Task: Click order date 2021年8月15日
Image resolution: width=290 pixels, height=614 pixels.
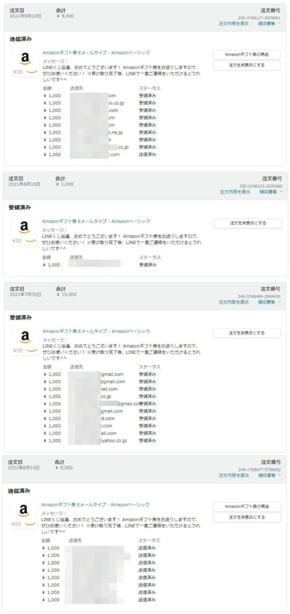Action: pyautogui.click(x=24, y=184)
